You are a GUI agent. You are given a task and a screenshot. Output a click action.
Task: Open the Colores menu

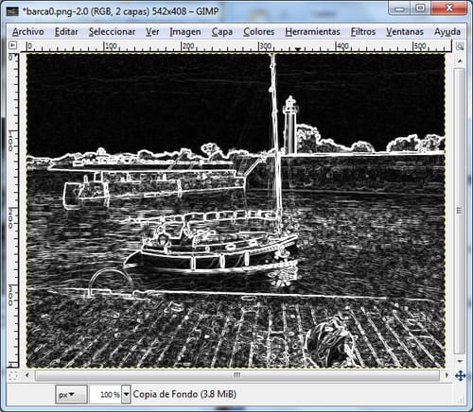(258, 32)
